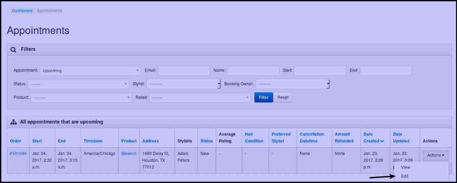Click the Stylists column header
457x183 pixels.
(x=185, y=141)
